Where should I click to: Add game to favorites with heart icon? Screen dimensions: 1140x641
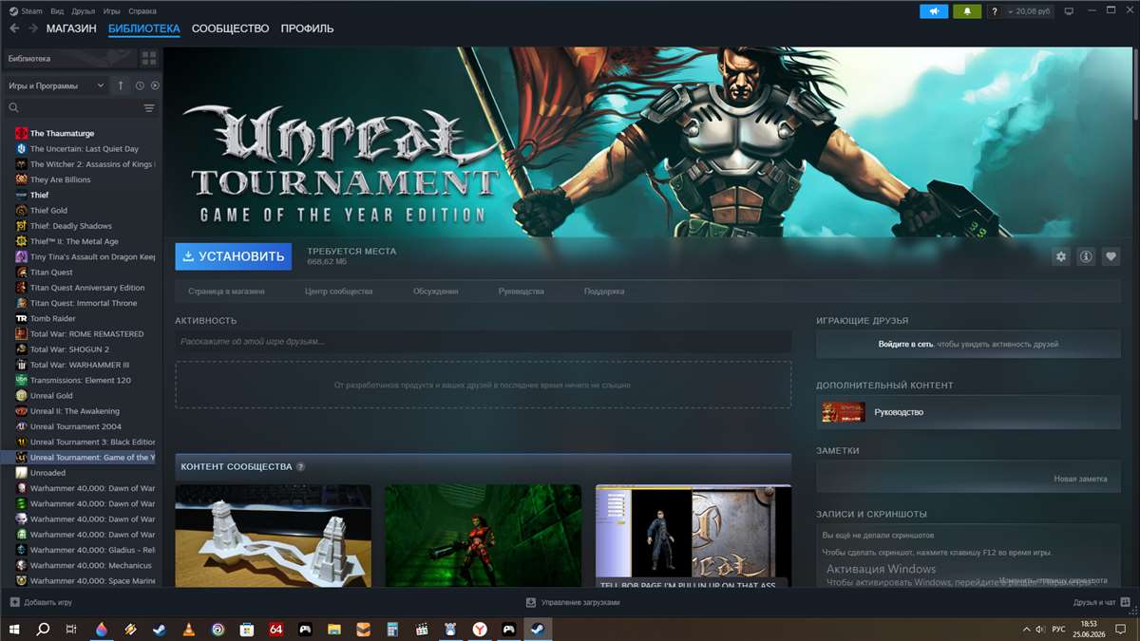point(1111,256)
